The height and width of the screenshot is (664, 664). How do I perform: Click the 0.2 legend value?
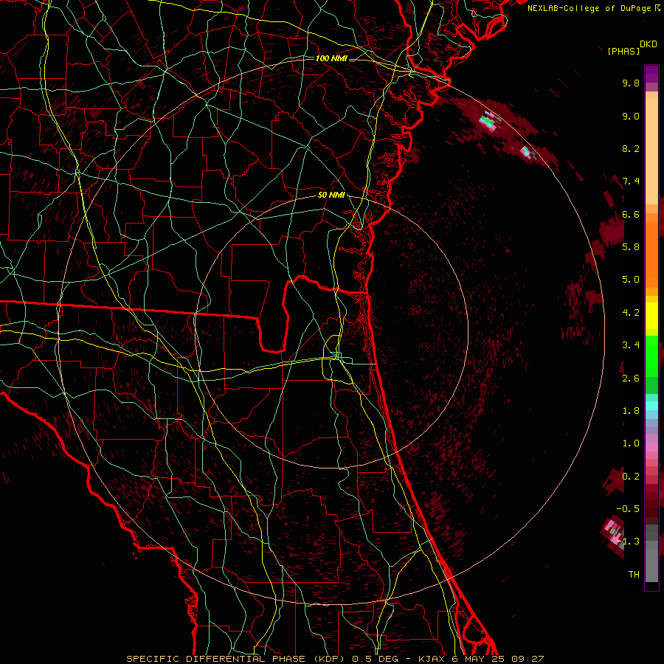pyautogui.click(x=631, y=477)
